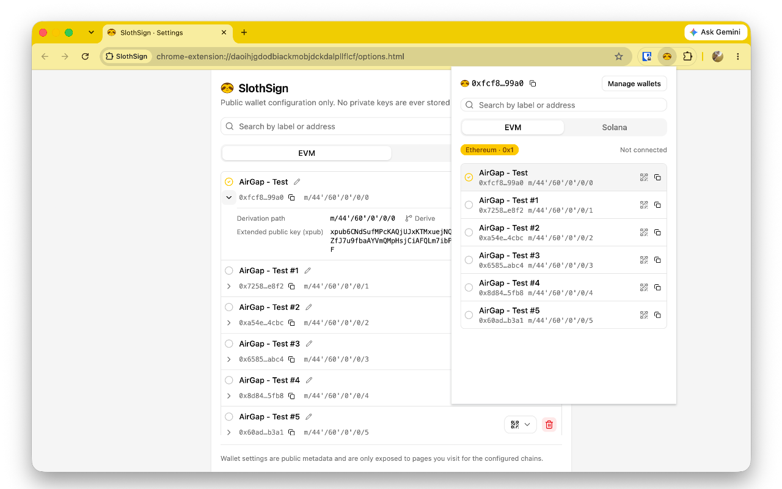Expand the AirGap - Test #1 wallet details
Screen dimensions: 782x489
pyautogui.click(x=229, y=286)
